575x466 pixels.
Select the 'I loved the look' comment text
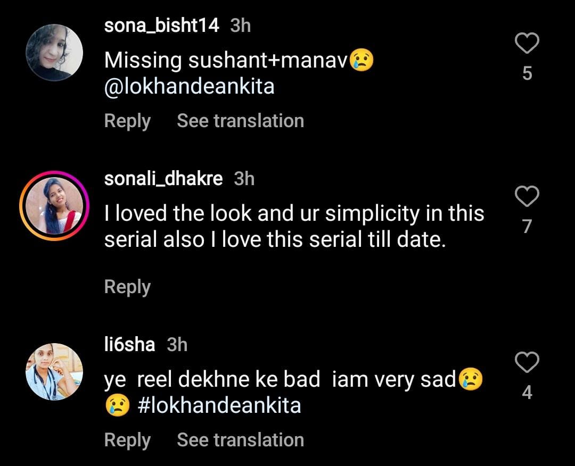[x=294, y=227]
